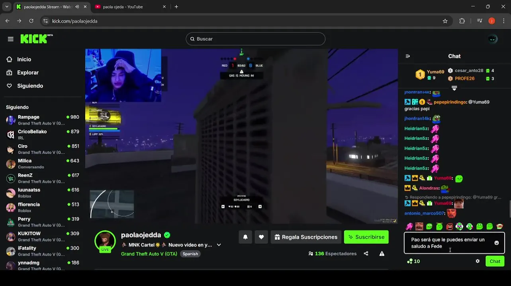Open the emoji picker in chat box
This screenshot has height=286, width=511.
(x=497, y=243)
